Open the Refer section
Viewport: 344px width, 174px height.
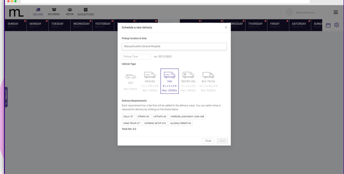coord(70,12)
